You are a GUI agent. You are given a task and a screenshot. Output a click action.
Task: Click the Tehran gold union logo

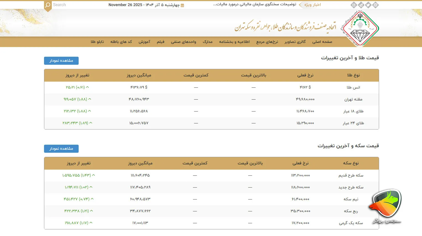click(x=360, y=28)
